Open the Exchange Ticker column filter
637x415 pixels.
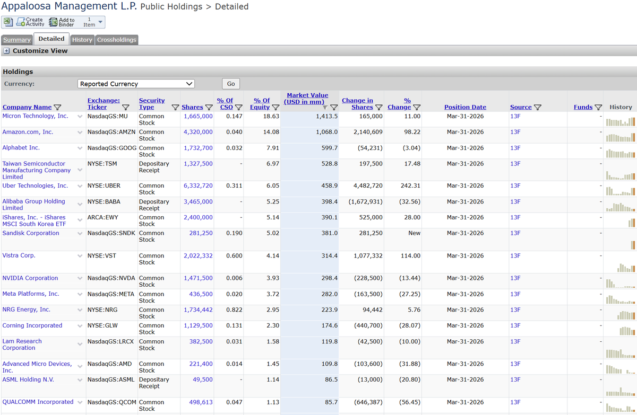(126, 108)
